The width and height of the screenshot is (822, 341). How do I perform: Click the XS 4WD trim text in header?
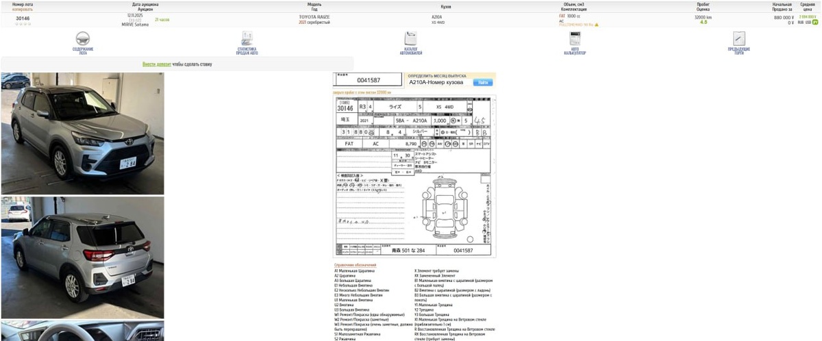pyautogui.click(x=438, y=23)
